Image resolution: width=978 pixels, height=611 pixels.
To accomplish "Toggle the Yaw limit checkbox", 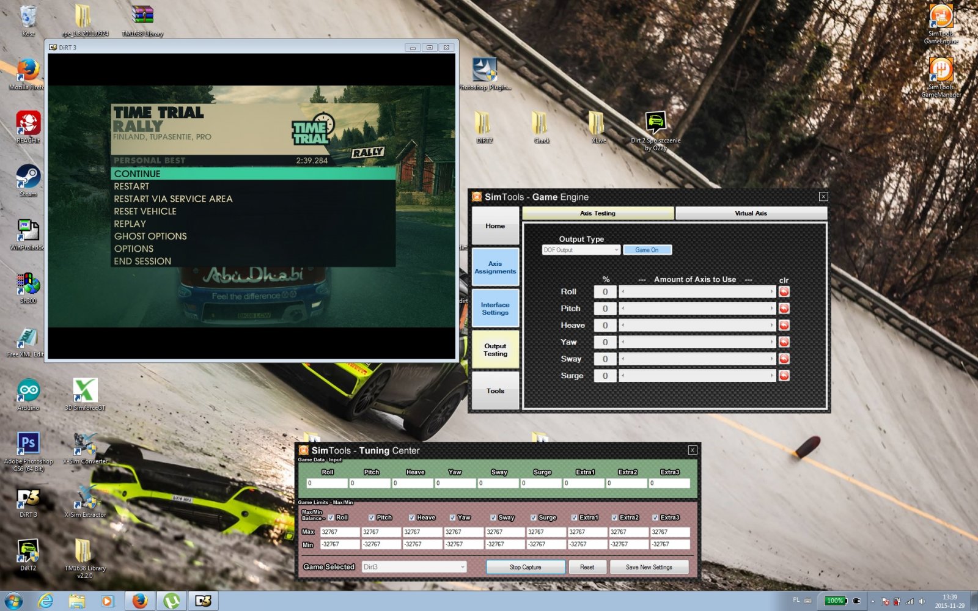I will tap(452, 518).
